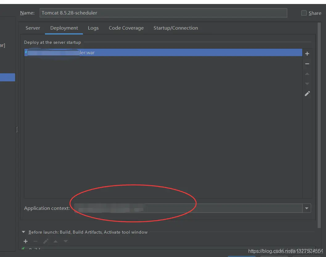Image resolution: width=326 pixels, height=257 pixels.
Task: Click the vertical scrollbar of the configuration panel
Action: [319, 125]
